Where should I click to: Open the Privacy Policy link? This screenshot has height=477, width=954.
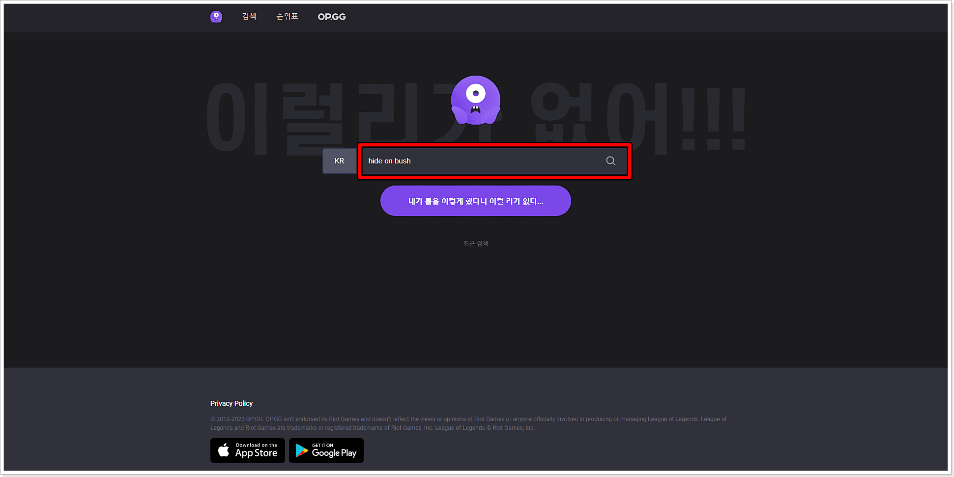coord(231,403)
